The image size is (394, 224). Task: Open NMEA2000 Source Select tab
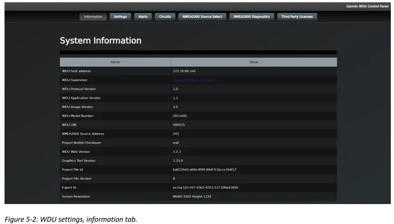[x=202, y=17]
